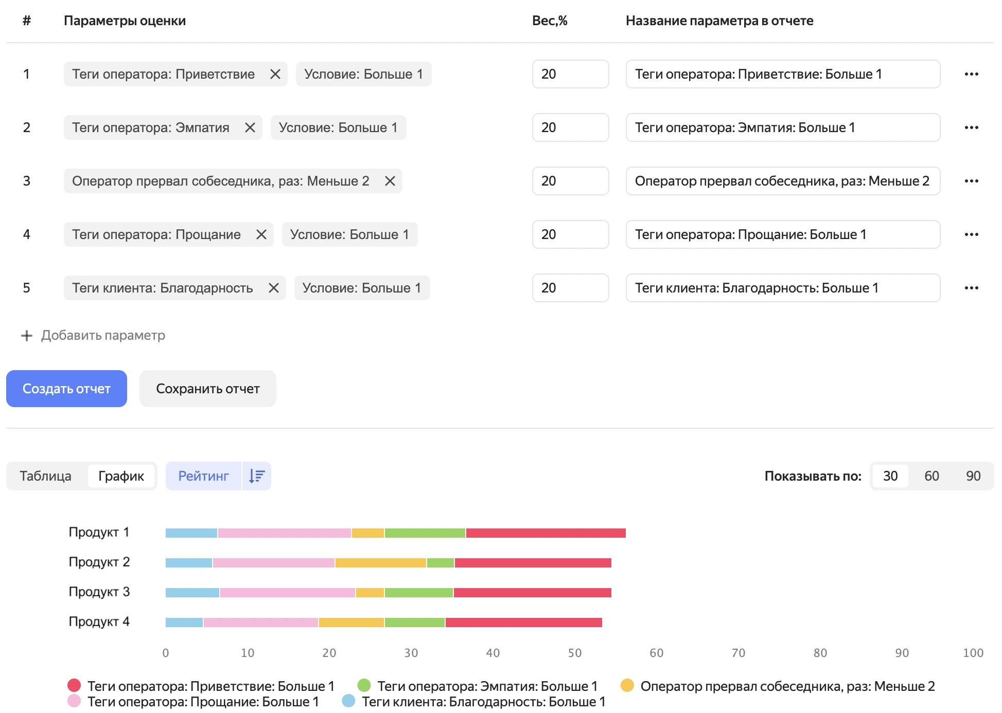The image size is (1002, 713).
Task: Click Создать отчет button
Action: (x=66, y=389)
